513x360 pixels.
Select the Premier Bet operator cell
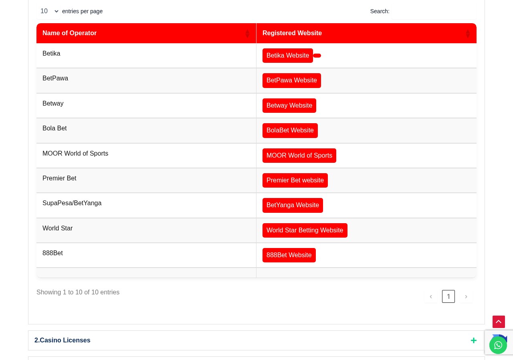click(146, 180)
